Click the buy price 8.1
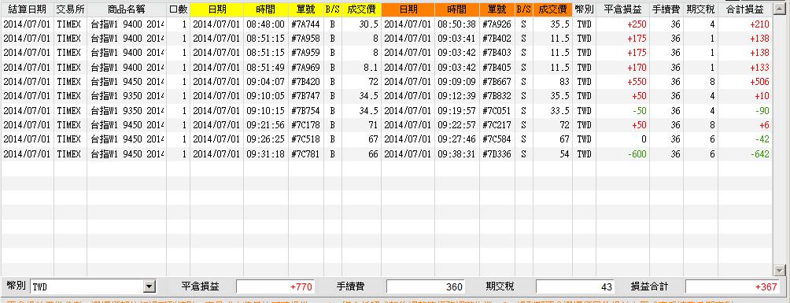This screenshot has width=790, height=303. click(x=371, y=67)
